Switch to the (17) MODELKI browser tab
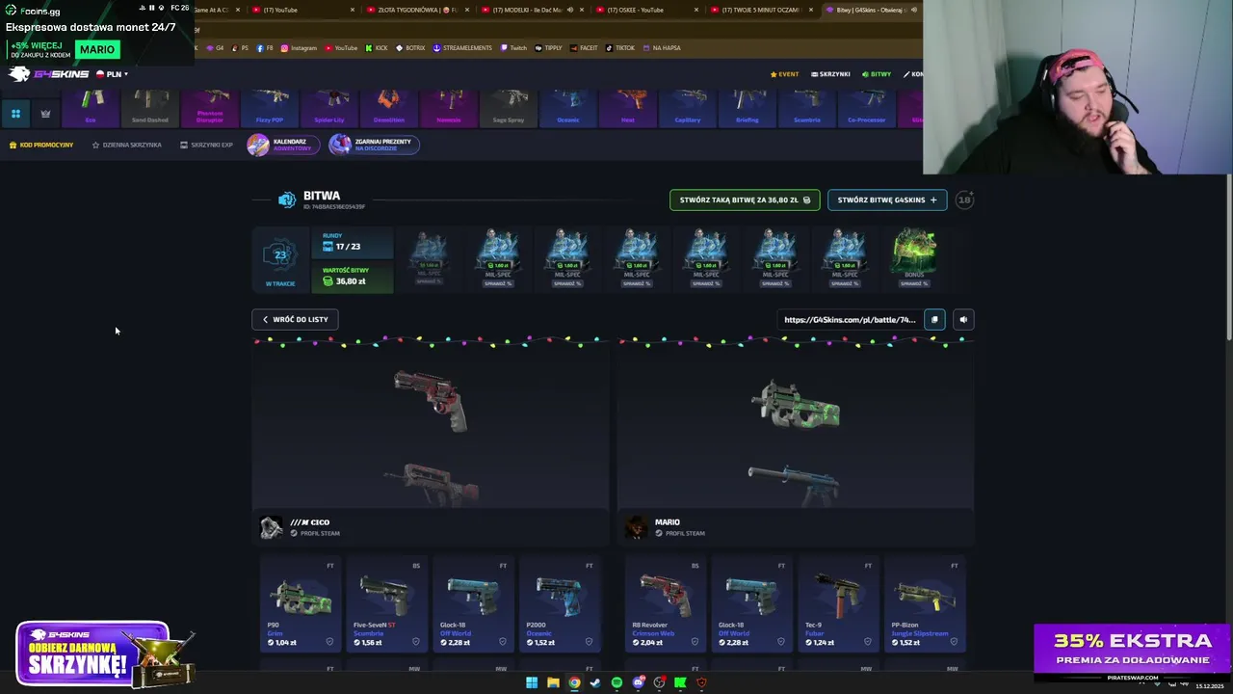Viewport: 1233px width, 694px height. click(531, 10)
